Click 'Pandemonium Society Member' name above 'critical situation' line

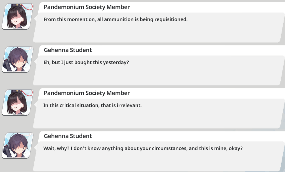(x=87, y=93)
